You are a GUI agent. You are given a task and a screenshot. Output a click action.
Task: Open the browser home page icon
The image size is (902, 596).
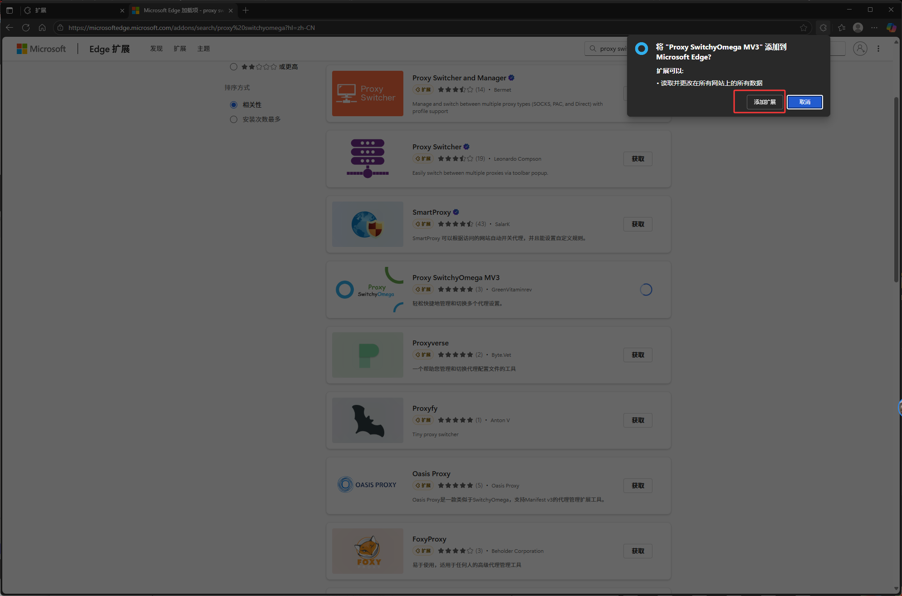(x=42, y=28)
